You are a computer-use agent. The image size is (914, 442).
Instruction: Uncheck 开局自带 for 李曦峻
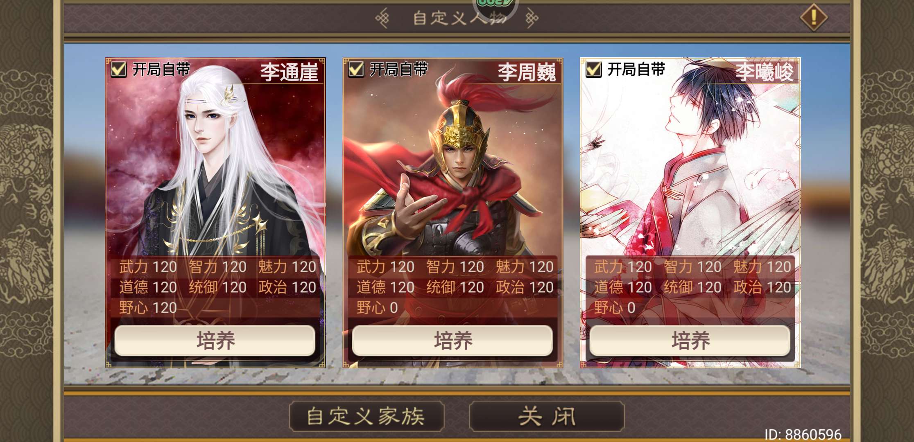click(594, 69)
